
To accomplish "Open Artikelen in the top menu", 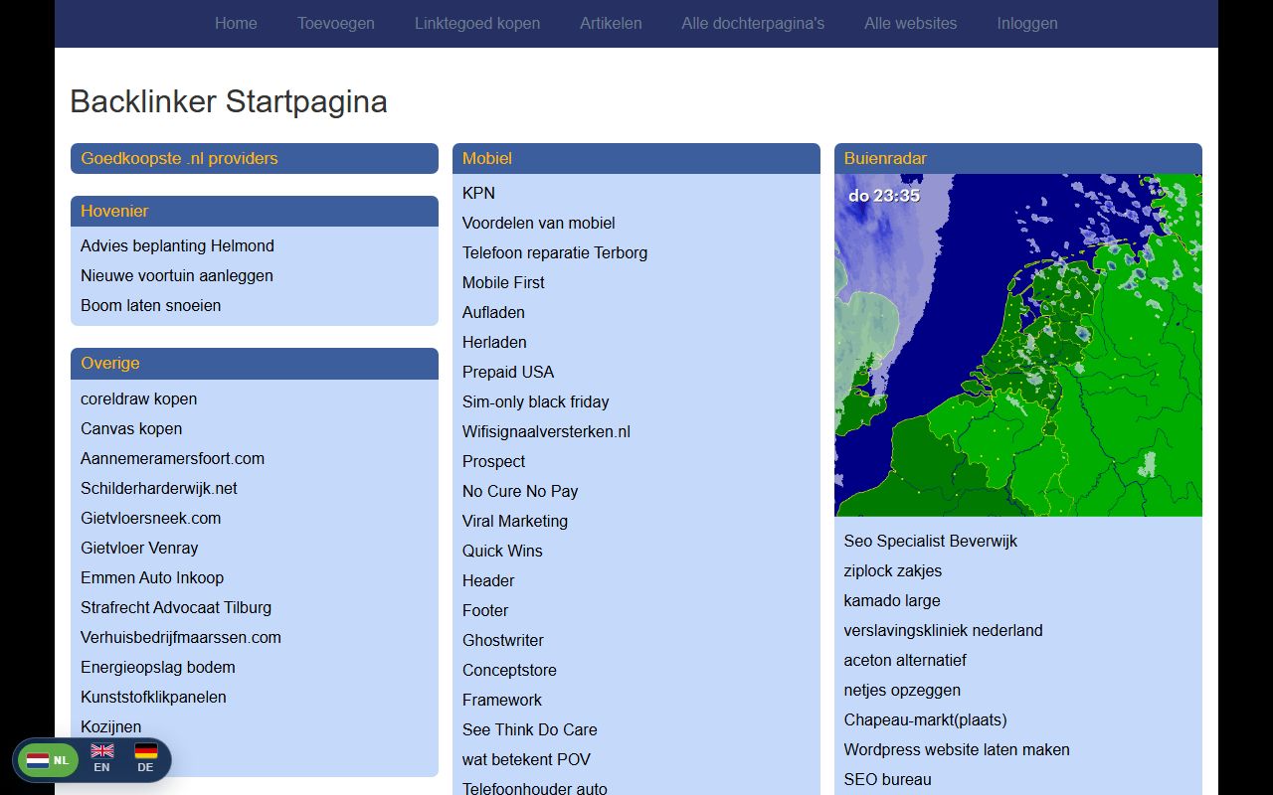I will tap(611, 23).
